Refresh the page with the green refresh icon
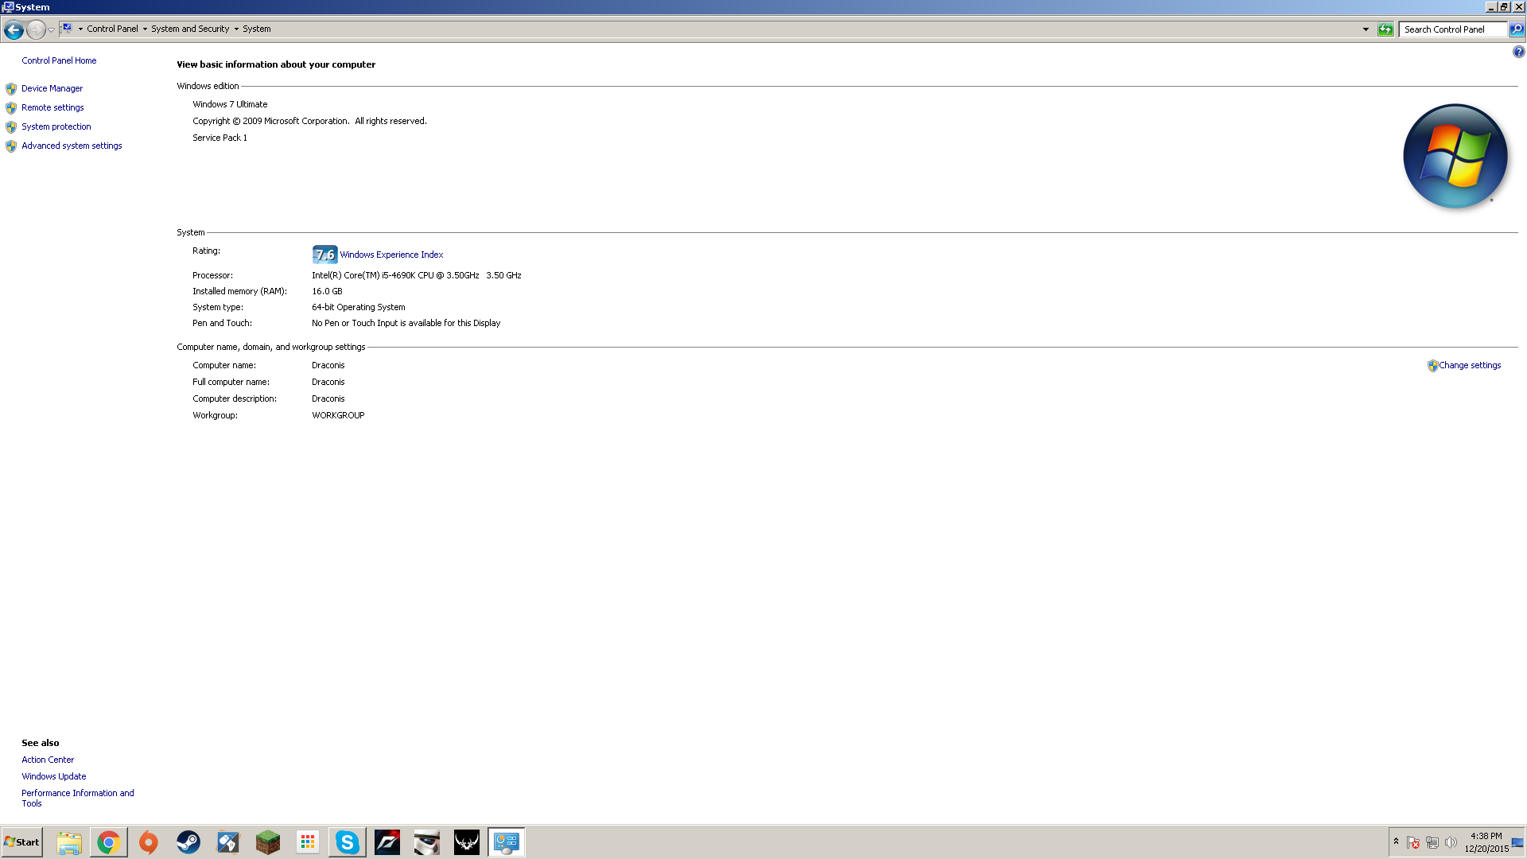The height and width of the screenshot is (859, 1527). coord(1385,29)
